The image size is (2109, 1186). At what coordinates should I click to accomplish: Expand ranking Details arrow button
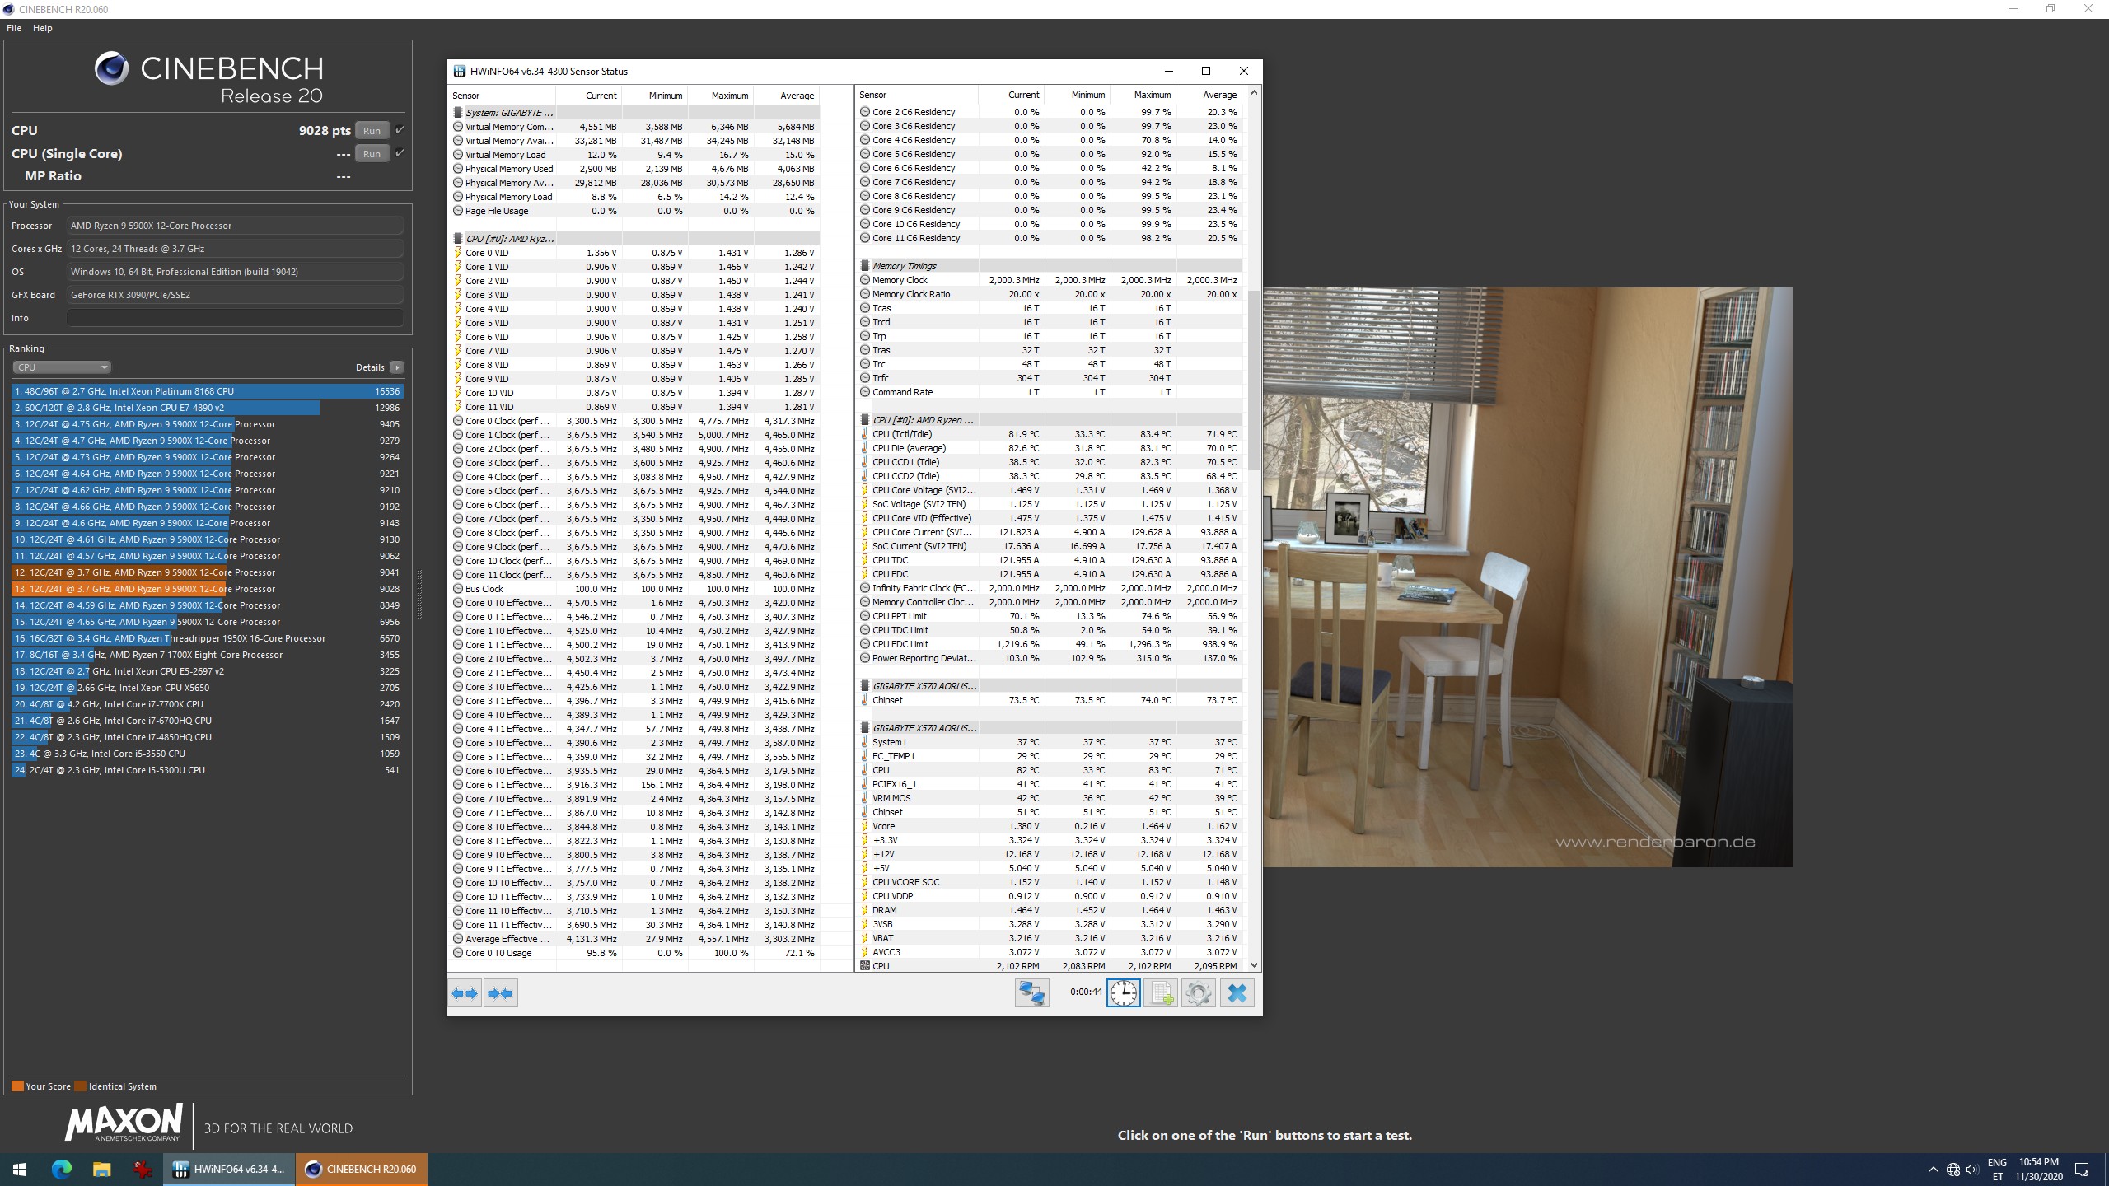tap(397, 367)
